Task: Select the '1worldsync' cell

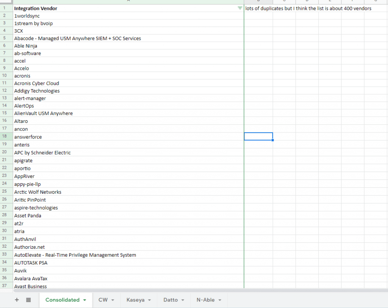Action: coord(128,16)
